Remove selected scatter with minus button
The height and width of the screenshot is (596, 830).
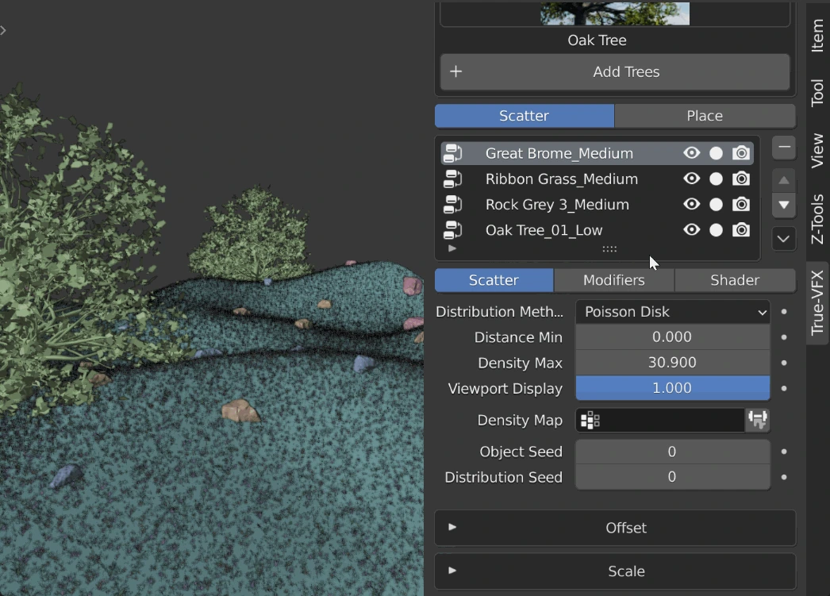click(784, 148)
